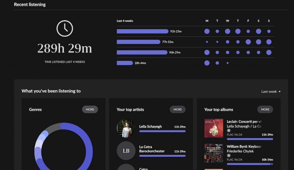Click the 90h 29m weekly bar

tap(142, 52)
